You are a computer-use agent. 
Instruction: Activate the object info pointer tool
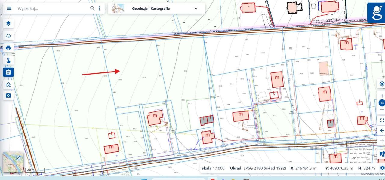8,60
